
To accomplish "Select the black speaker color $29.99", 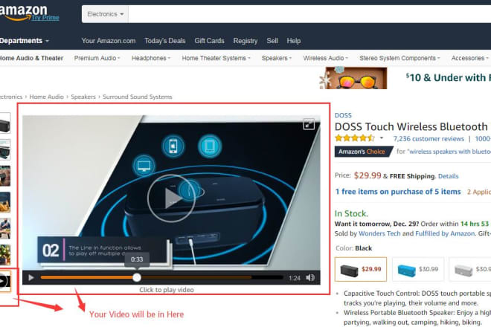I will (360, 270).
